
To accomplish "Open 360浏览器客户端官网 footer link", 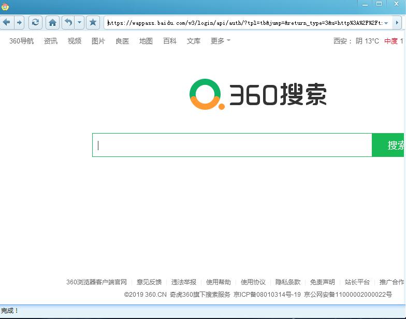I will tap(96, 282).
